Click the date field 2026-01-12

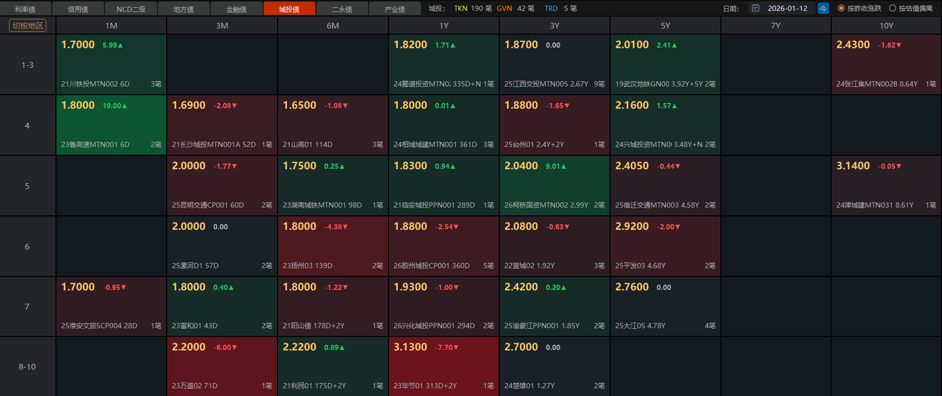[x=787, y=8]
